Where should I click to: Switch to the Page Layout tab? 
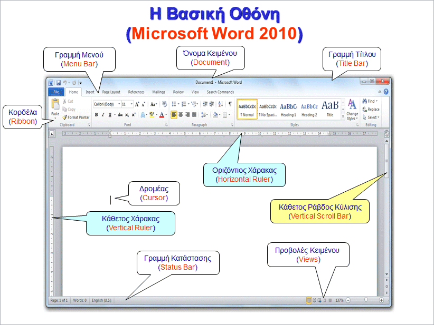click(111, 92)
